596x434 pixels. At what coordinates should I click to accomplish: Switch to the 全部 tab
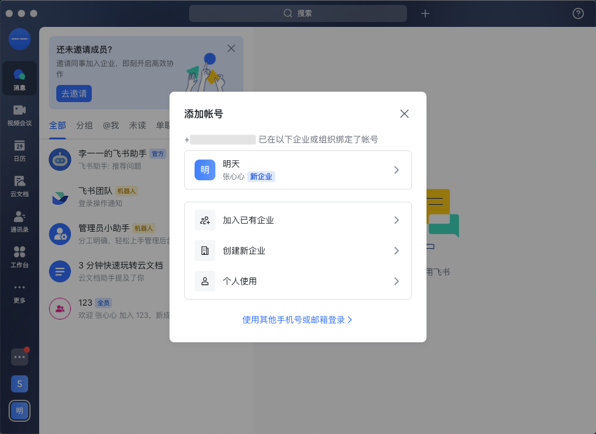click(x=58, y=125)
